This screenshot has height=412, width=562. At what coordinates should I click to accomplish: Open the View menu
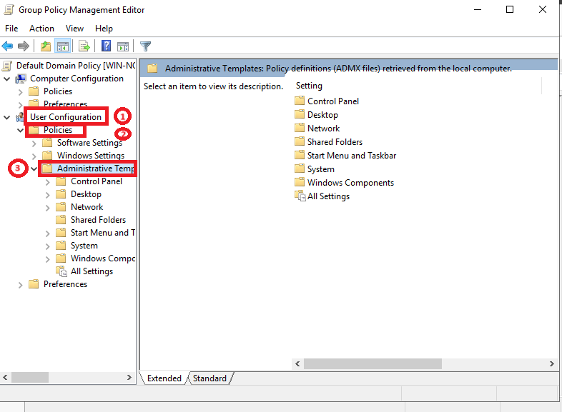tap(74, 29)
